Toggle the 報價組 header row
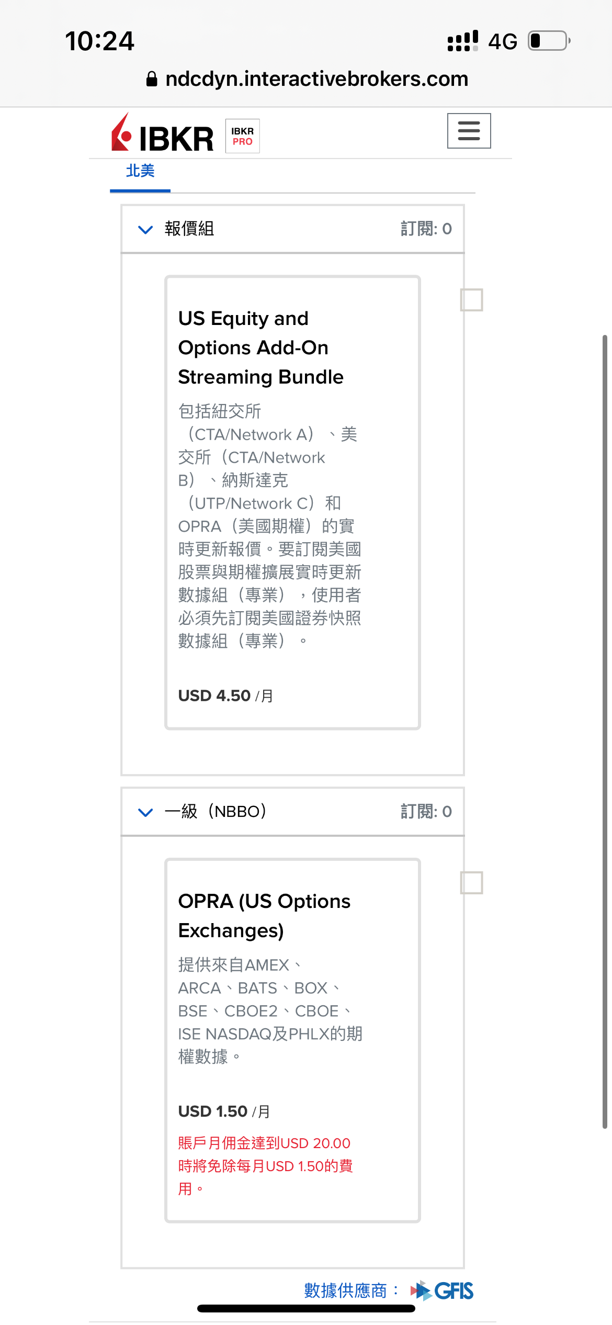Viewport: 612px width, 1325px height. click(x=292, y=229)
